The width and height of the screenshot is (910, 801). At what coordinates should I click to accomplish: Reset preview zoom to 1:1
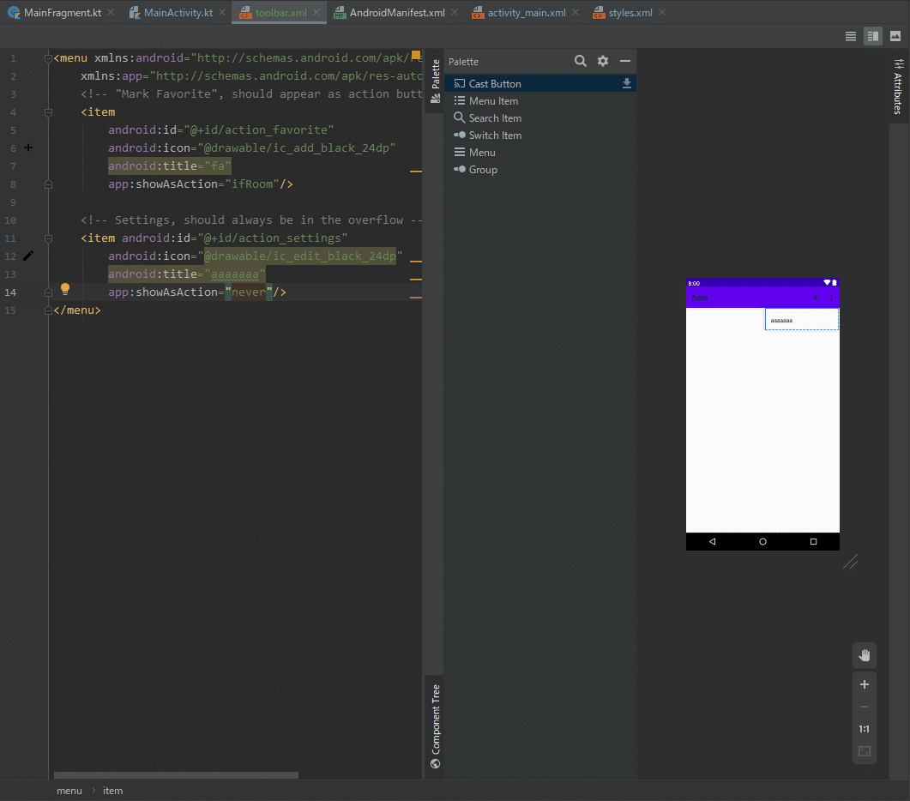(x=865, y=729)
